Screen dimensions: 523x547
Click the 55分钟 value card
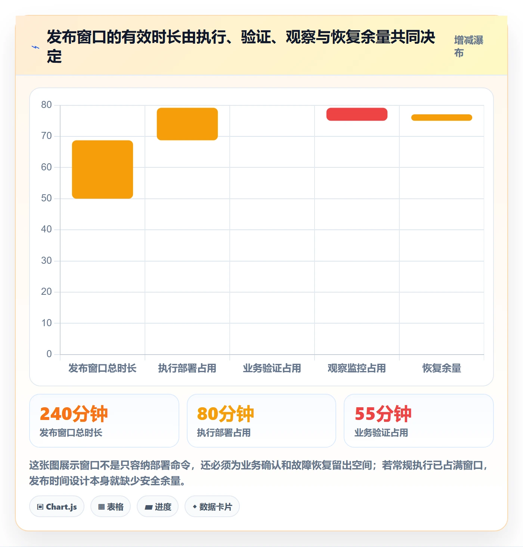point(419,421)
